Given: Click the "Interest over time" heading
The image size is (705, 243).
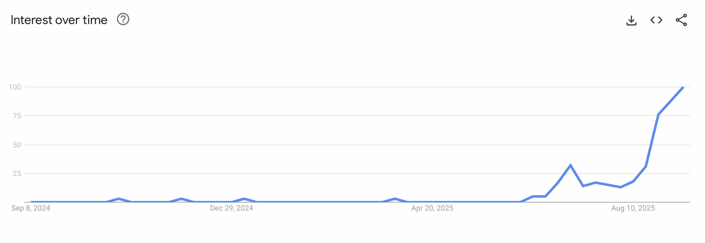Looking at the screenshot, I should tap(59, 20).
